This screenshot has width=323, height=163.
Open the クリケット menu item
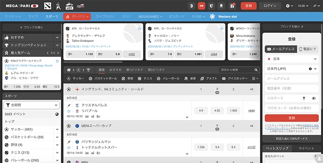click(x=13, y=17)
